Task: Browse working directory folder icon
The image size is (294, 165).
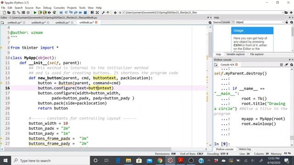Action: point(286,12)
